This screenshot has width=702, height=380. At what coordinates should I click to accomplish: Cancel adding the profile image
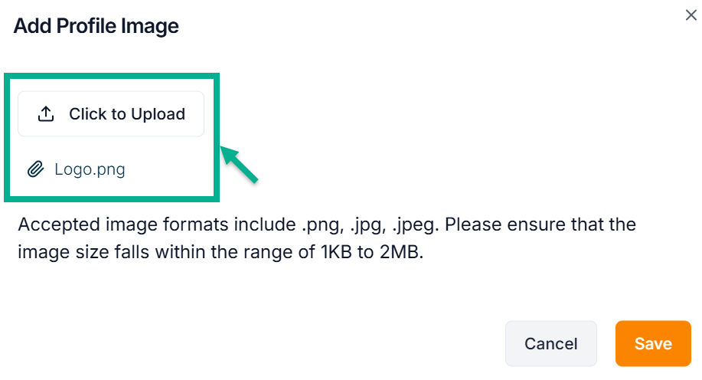tap(550, 343)
